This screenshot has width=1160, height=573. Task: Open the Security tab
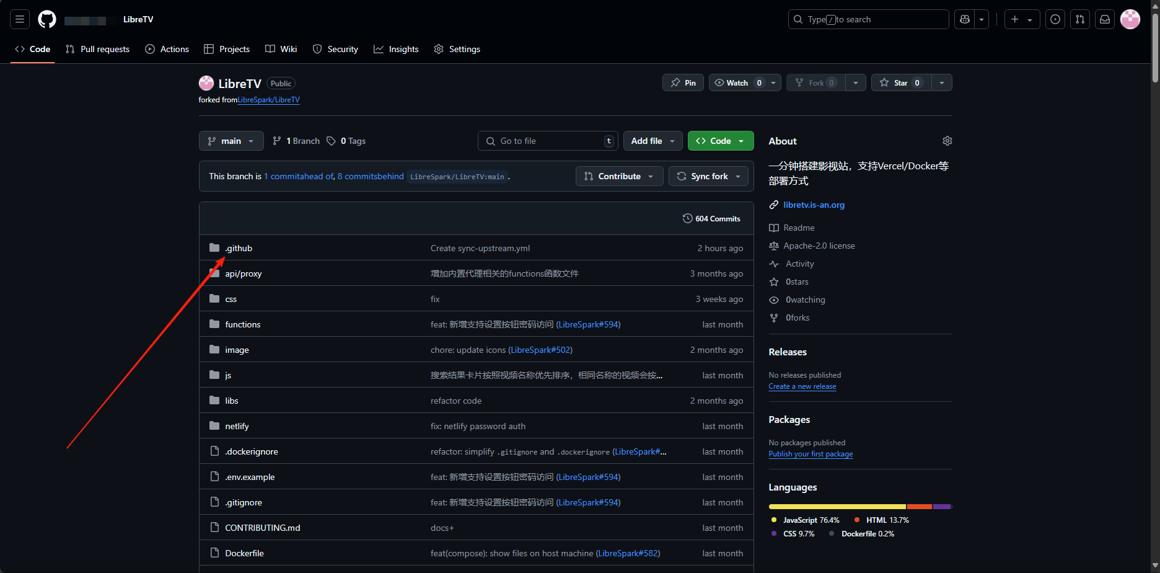pos(335,49)
